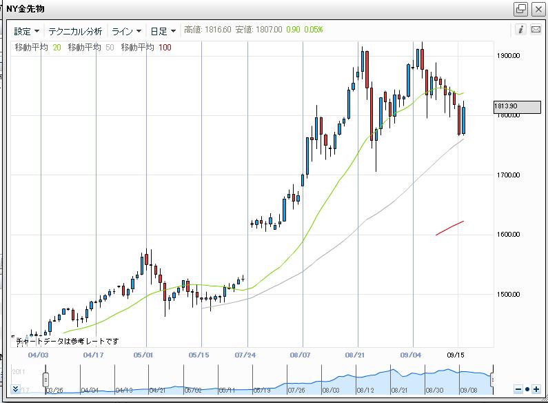Expand the ライン chart type dropdown
The height and width of the screenshot is (403, 548).
click(x=126, y=32)
